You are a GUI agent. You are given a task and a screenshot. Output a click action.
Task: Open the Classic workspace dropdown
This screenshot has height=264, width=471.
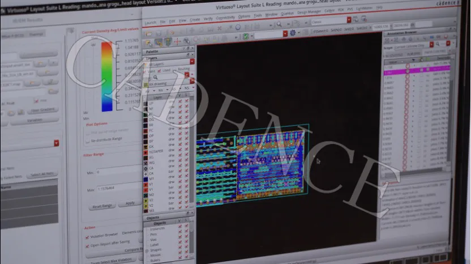(x=349, y=20)
